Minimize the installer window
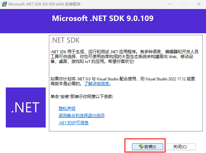Viewport: 206px width, 153px height. [170, 4]
